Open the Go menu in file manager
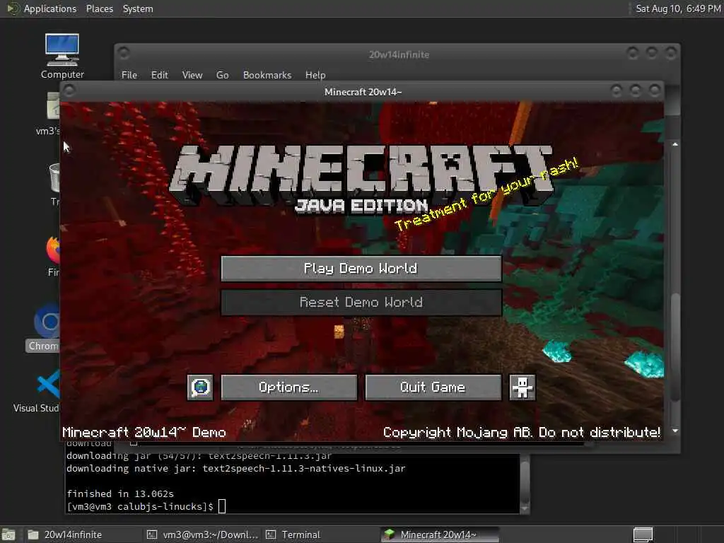Viewport: 724px width, 543px height. pos(223,75)
